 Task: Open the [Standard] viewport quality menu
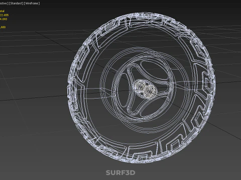pos(16,3)
